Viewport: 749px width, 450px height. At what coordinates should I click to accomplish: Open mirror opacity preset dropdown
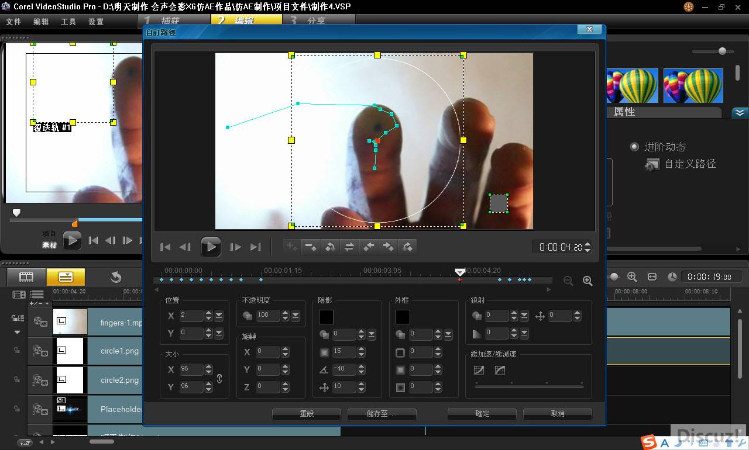[524, 316]
